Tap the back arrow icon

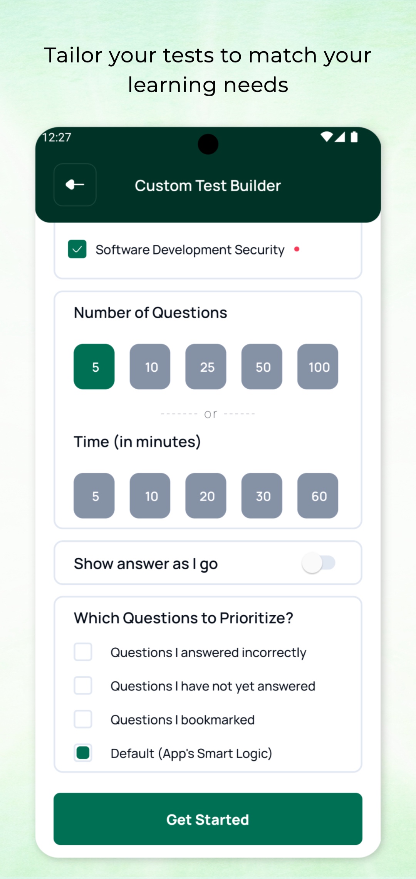[x=75, y=185]
